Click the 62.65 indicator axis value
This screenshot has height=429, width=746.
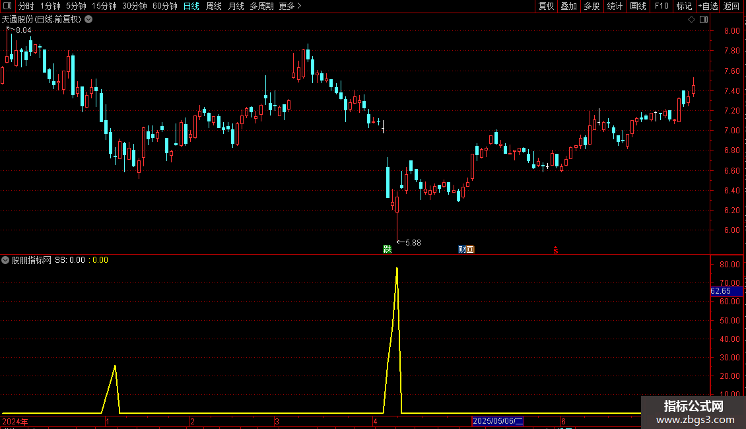tap(726, 291)
